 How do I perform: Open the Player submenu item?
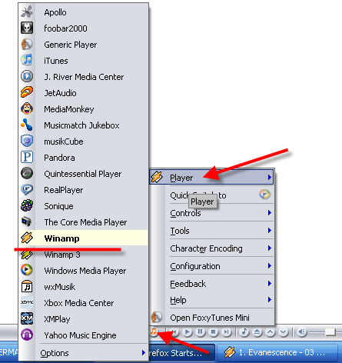(211, 177)
